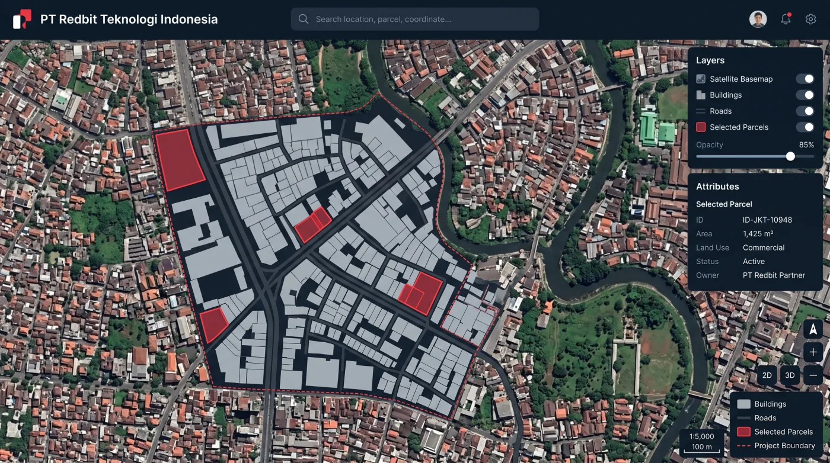Zoom in with the plus button
The width and height of the screenshot is (830, 463).
(813, 352)
